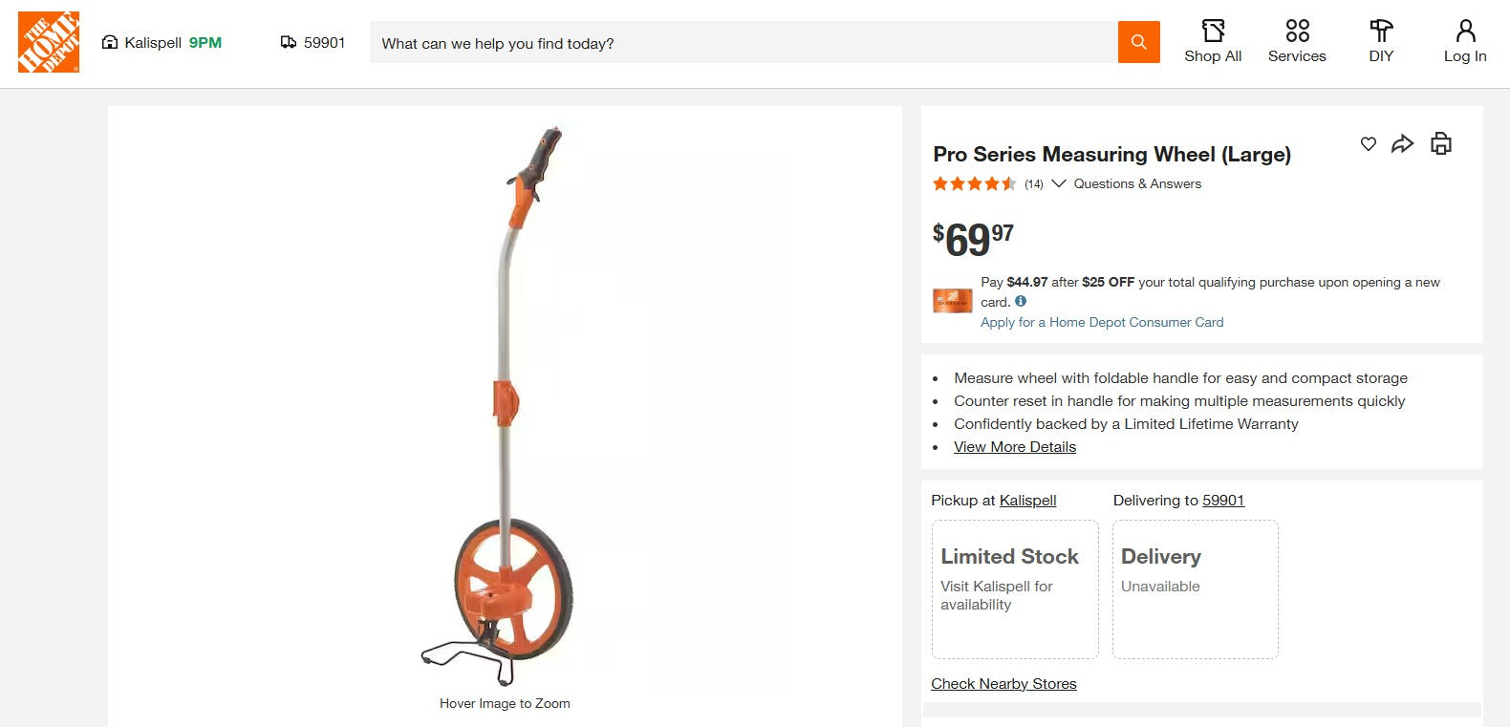Viewport: 1510px width, 727px height.
Task: Click the print icon
Action: click(1440, 143)
